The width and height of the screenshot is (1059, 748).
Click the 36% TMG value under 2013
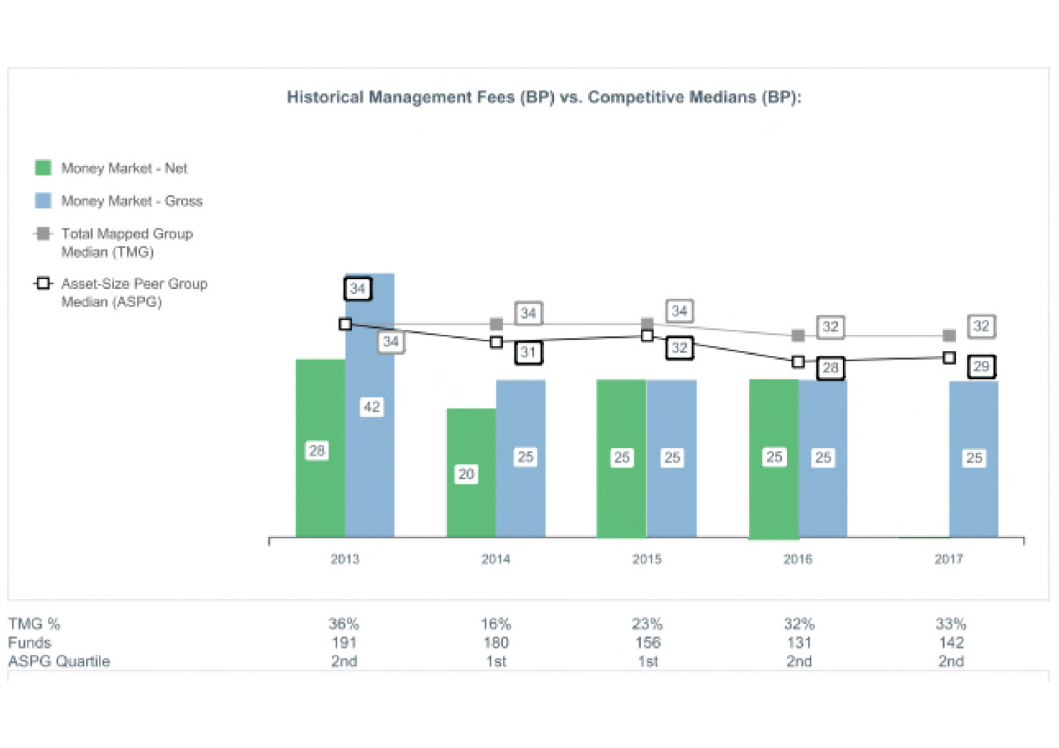click(344, 624)
